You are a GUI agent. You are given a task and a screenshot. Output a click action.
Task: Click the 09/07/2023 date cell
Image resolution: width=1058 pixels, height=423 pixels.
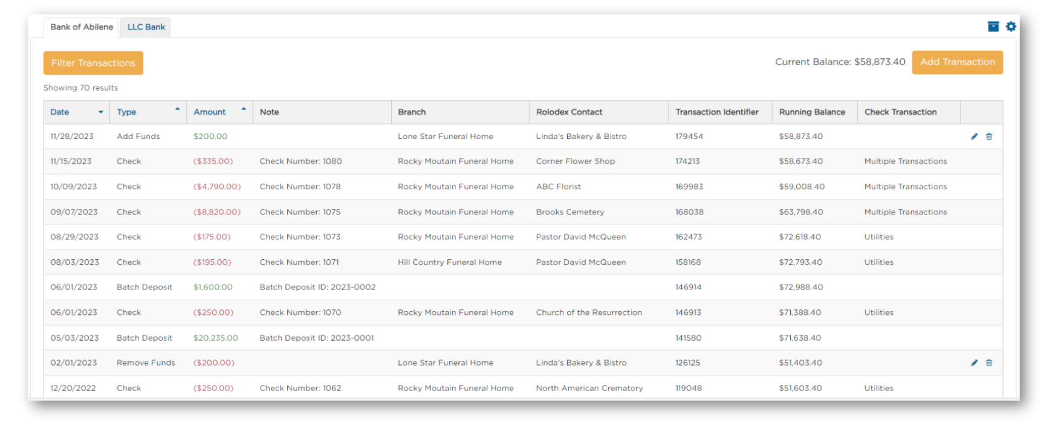coord(74,212)
